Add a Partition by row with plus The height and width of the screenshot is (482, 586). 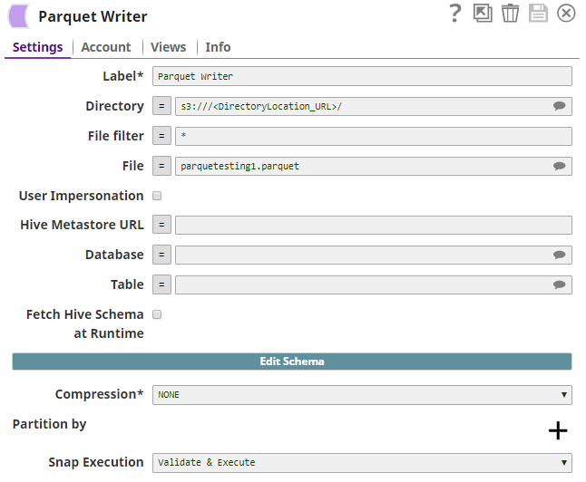pyautogui.click(x=558, y=430)
